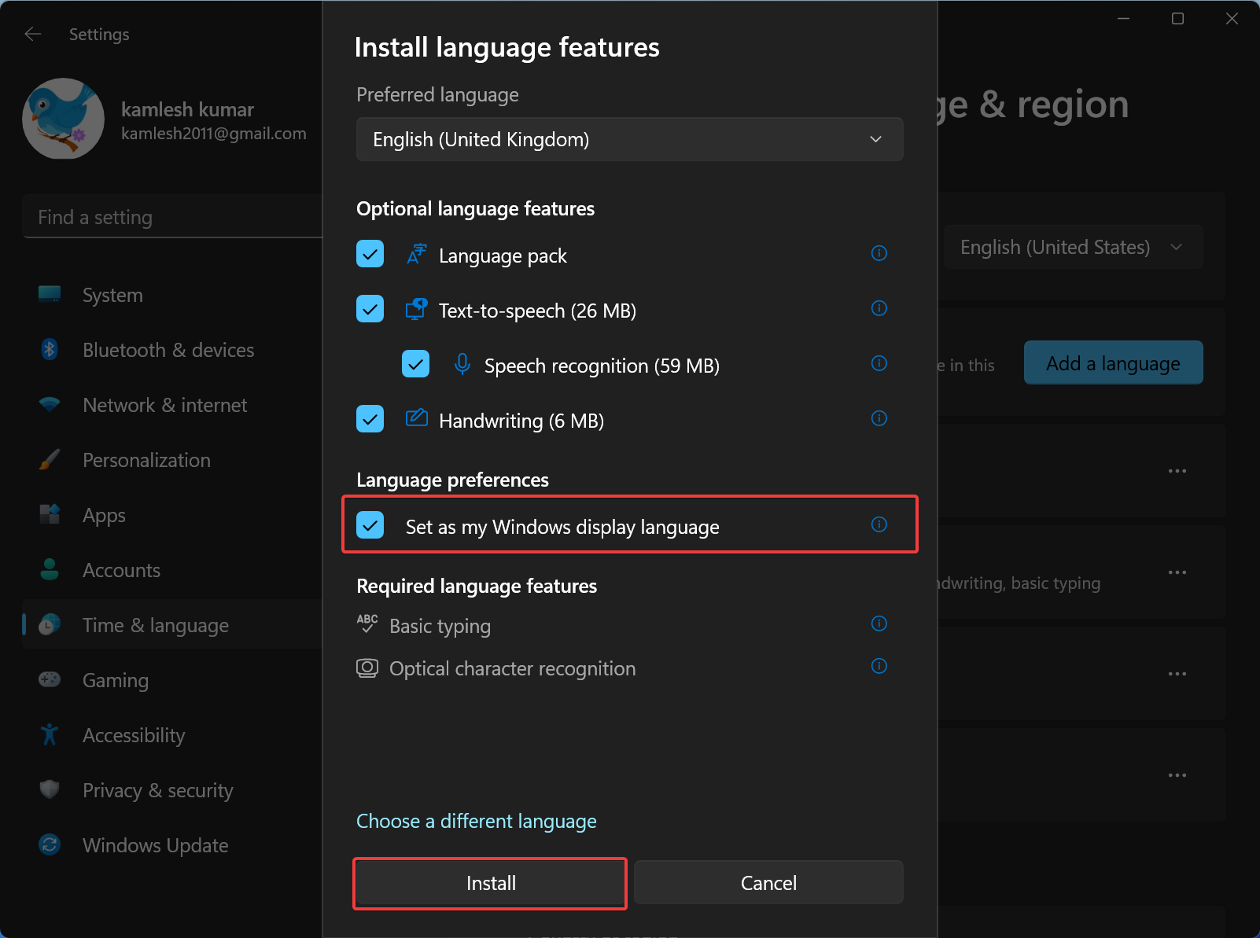Viewport: 1260px width, 938px height.
Task: Click the Accounts person icon
Action: click(x=50, y=570)
